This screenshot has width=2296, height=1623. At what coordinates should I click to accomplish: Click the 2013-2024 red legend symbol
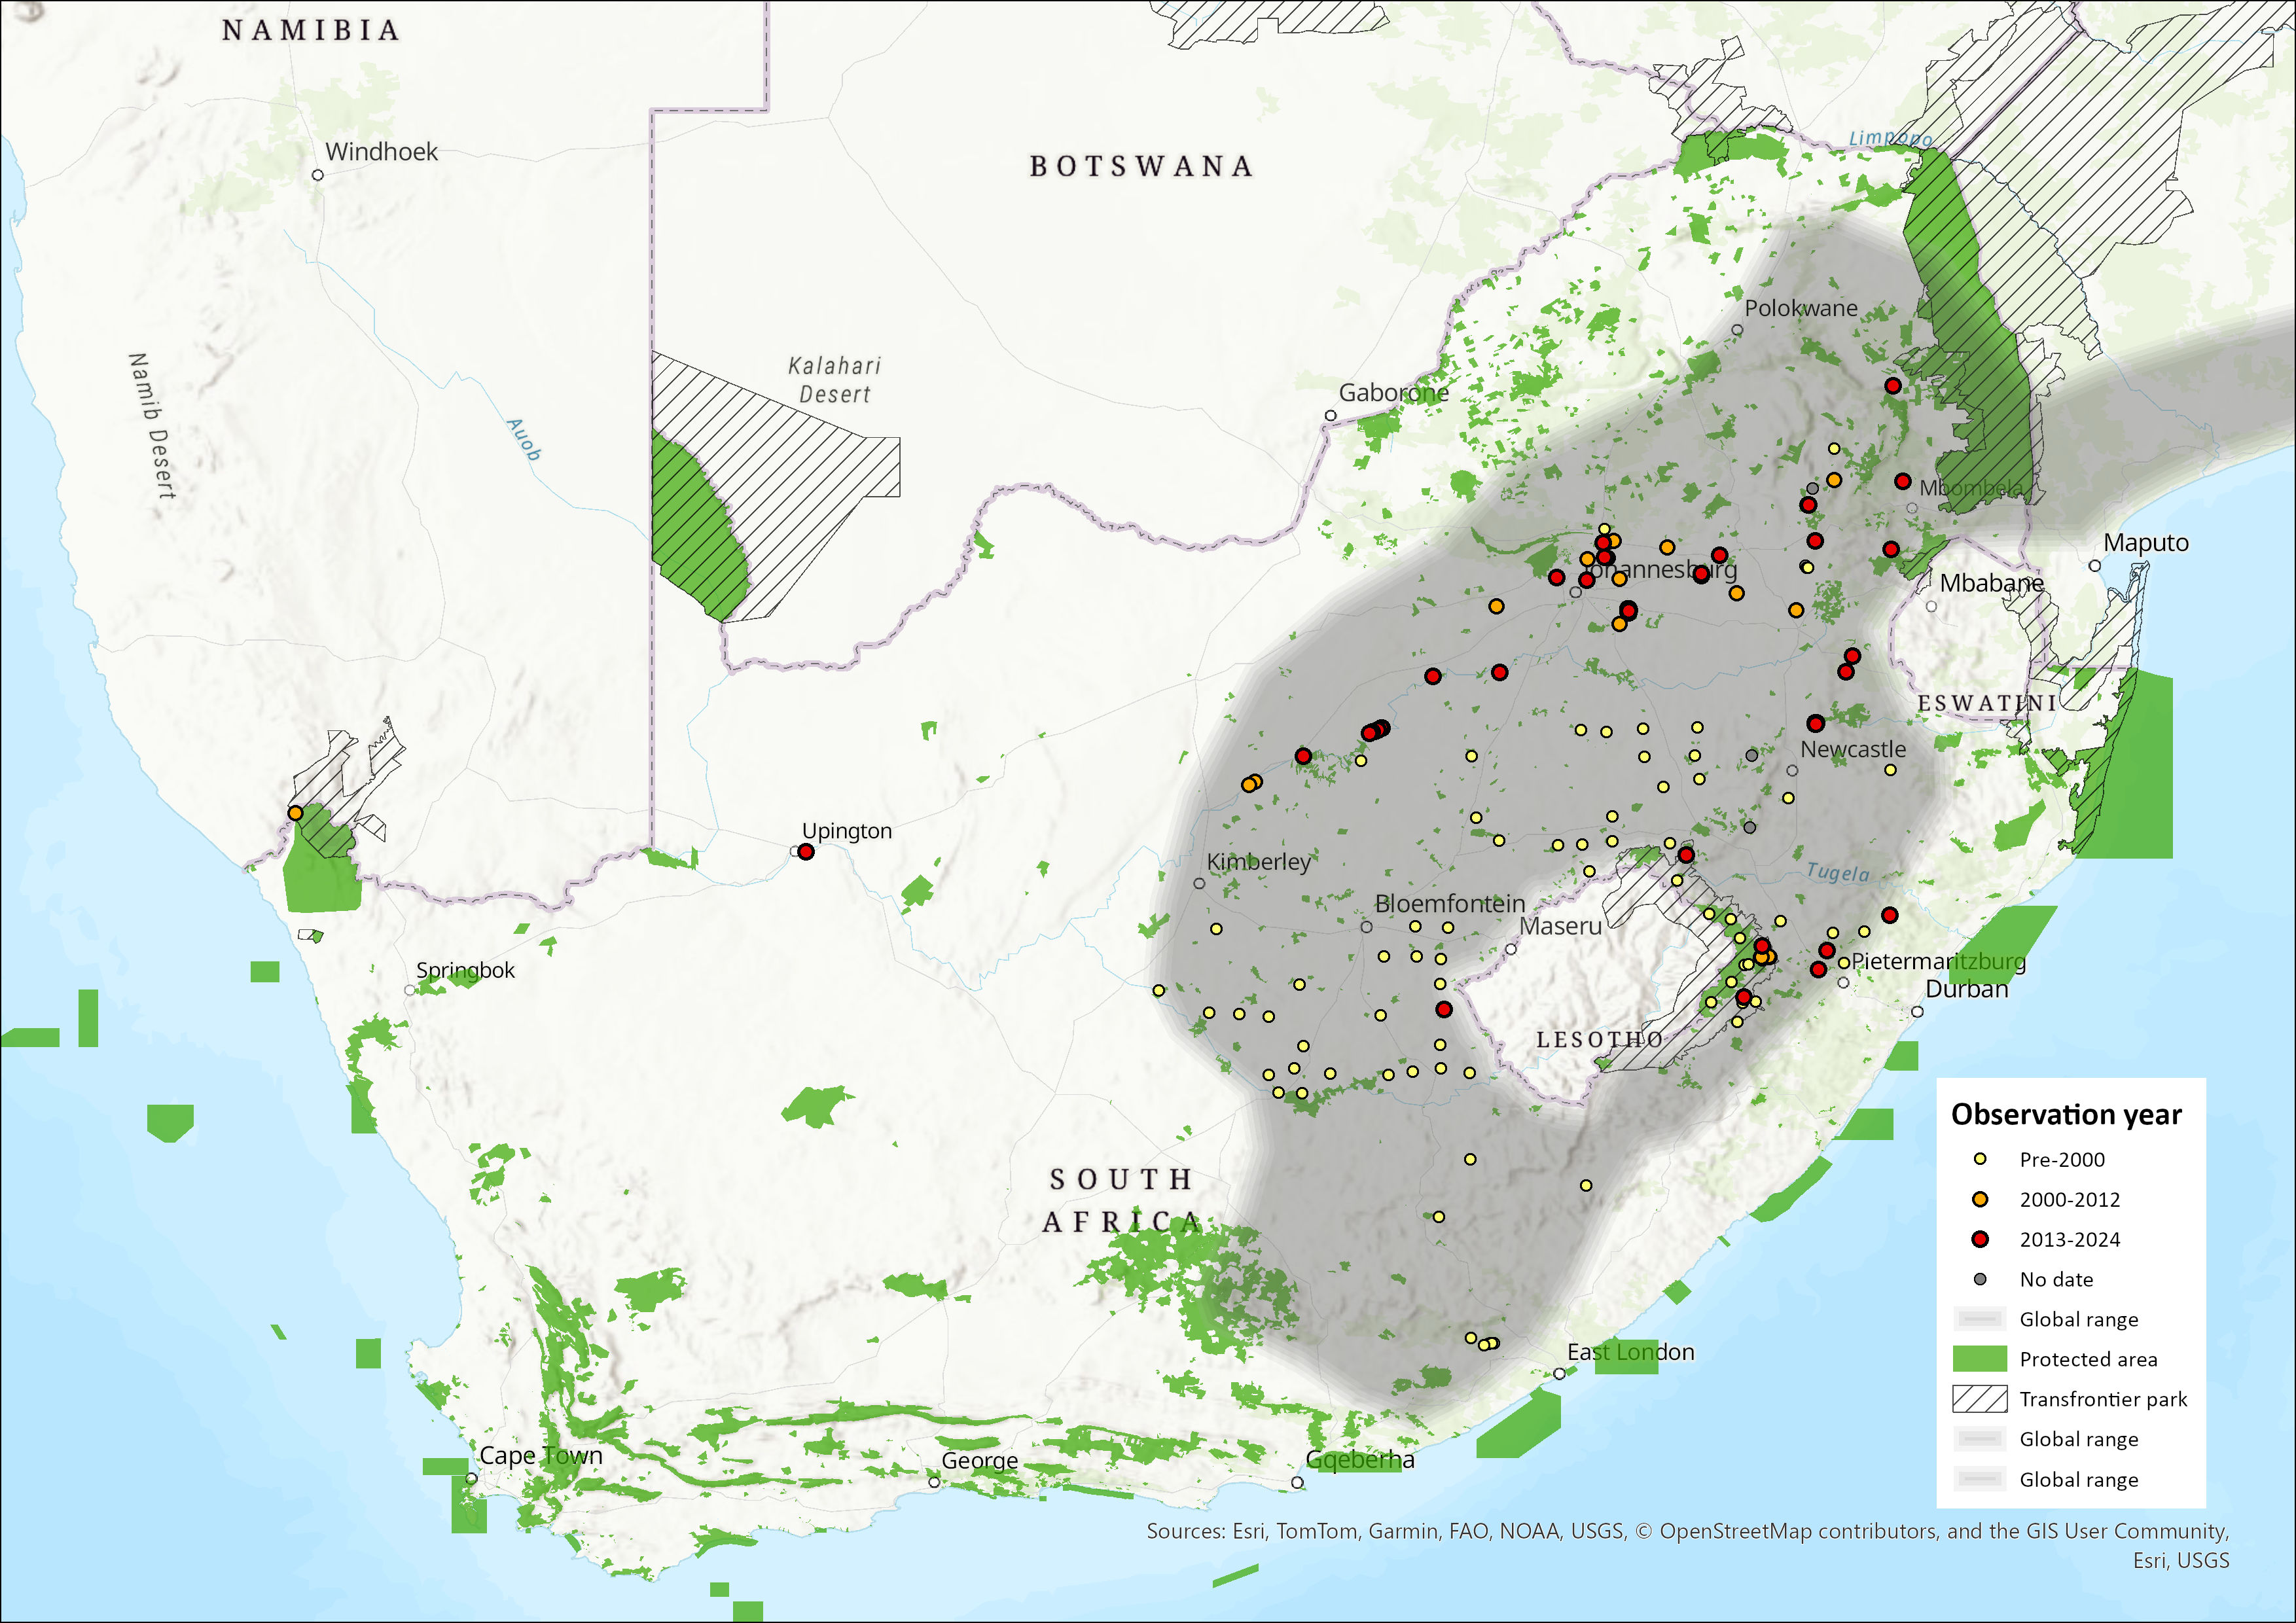[1979, 1240]
